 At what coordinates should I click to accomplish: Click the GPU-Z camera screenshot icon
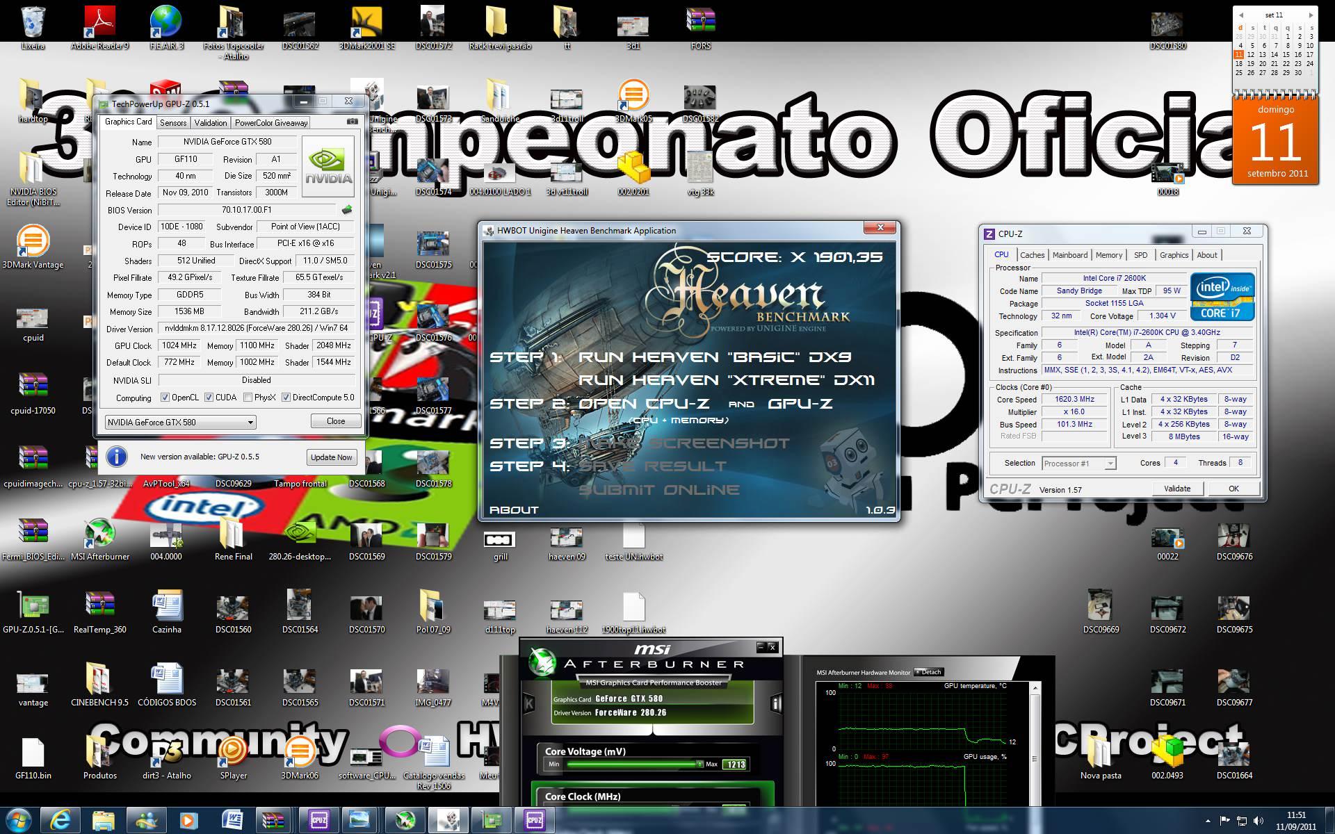[353, 122]
